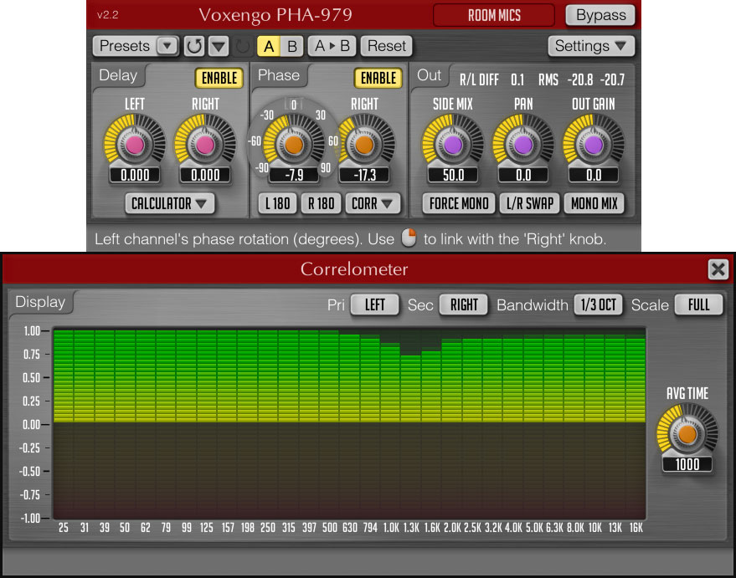Click the 1.3K correlation bar
Viewport: 736px width, 578px height.
tap(411, 389)
